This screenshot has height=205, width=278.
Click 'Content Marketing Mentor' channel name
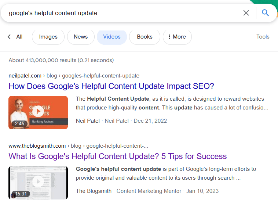[149, 191]
